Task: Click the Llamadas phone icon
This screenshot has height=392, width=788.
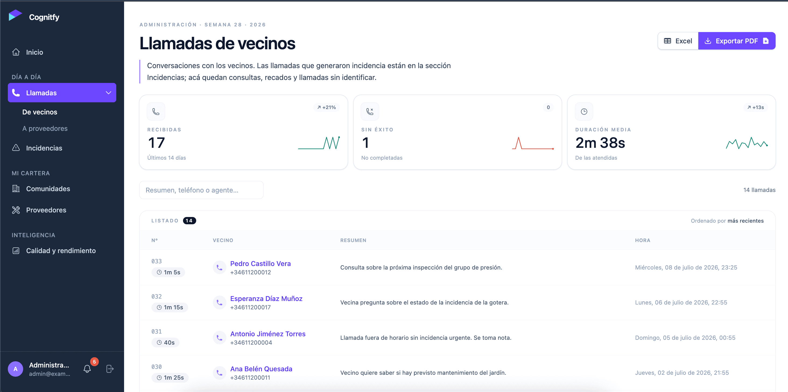Action: click(x=16, y=93)
